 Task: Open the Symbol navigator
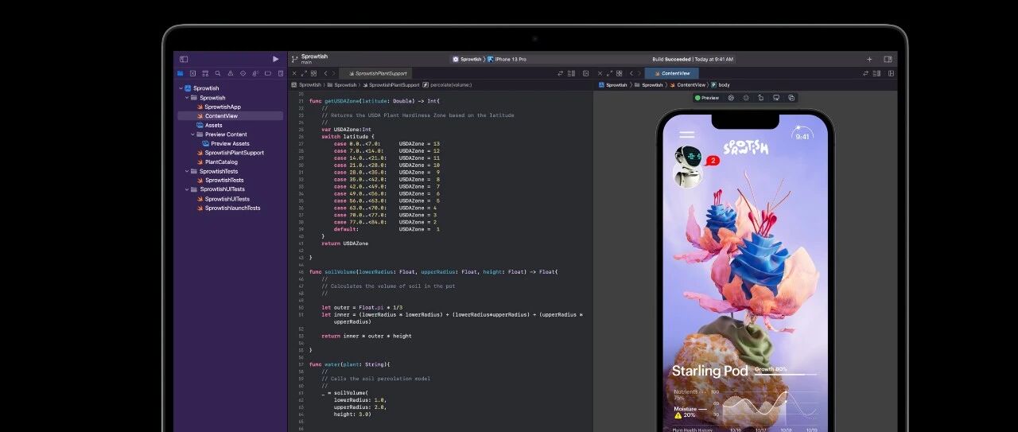(204, 73)
